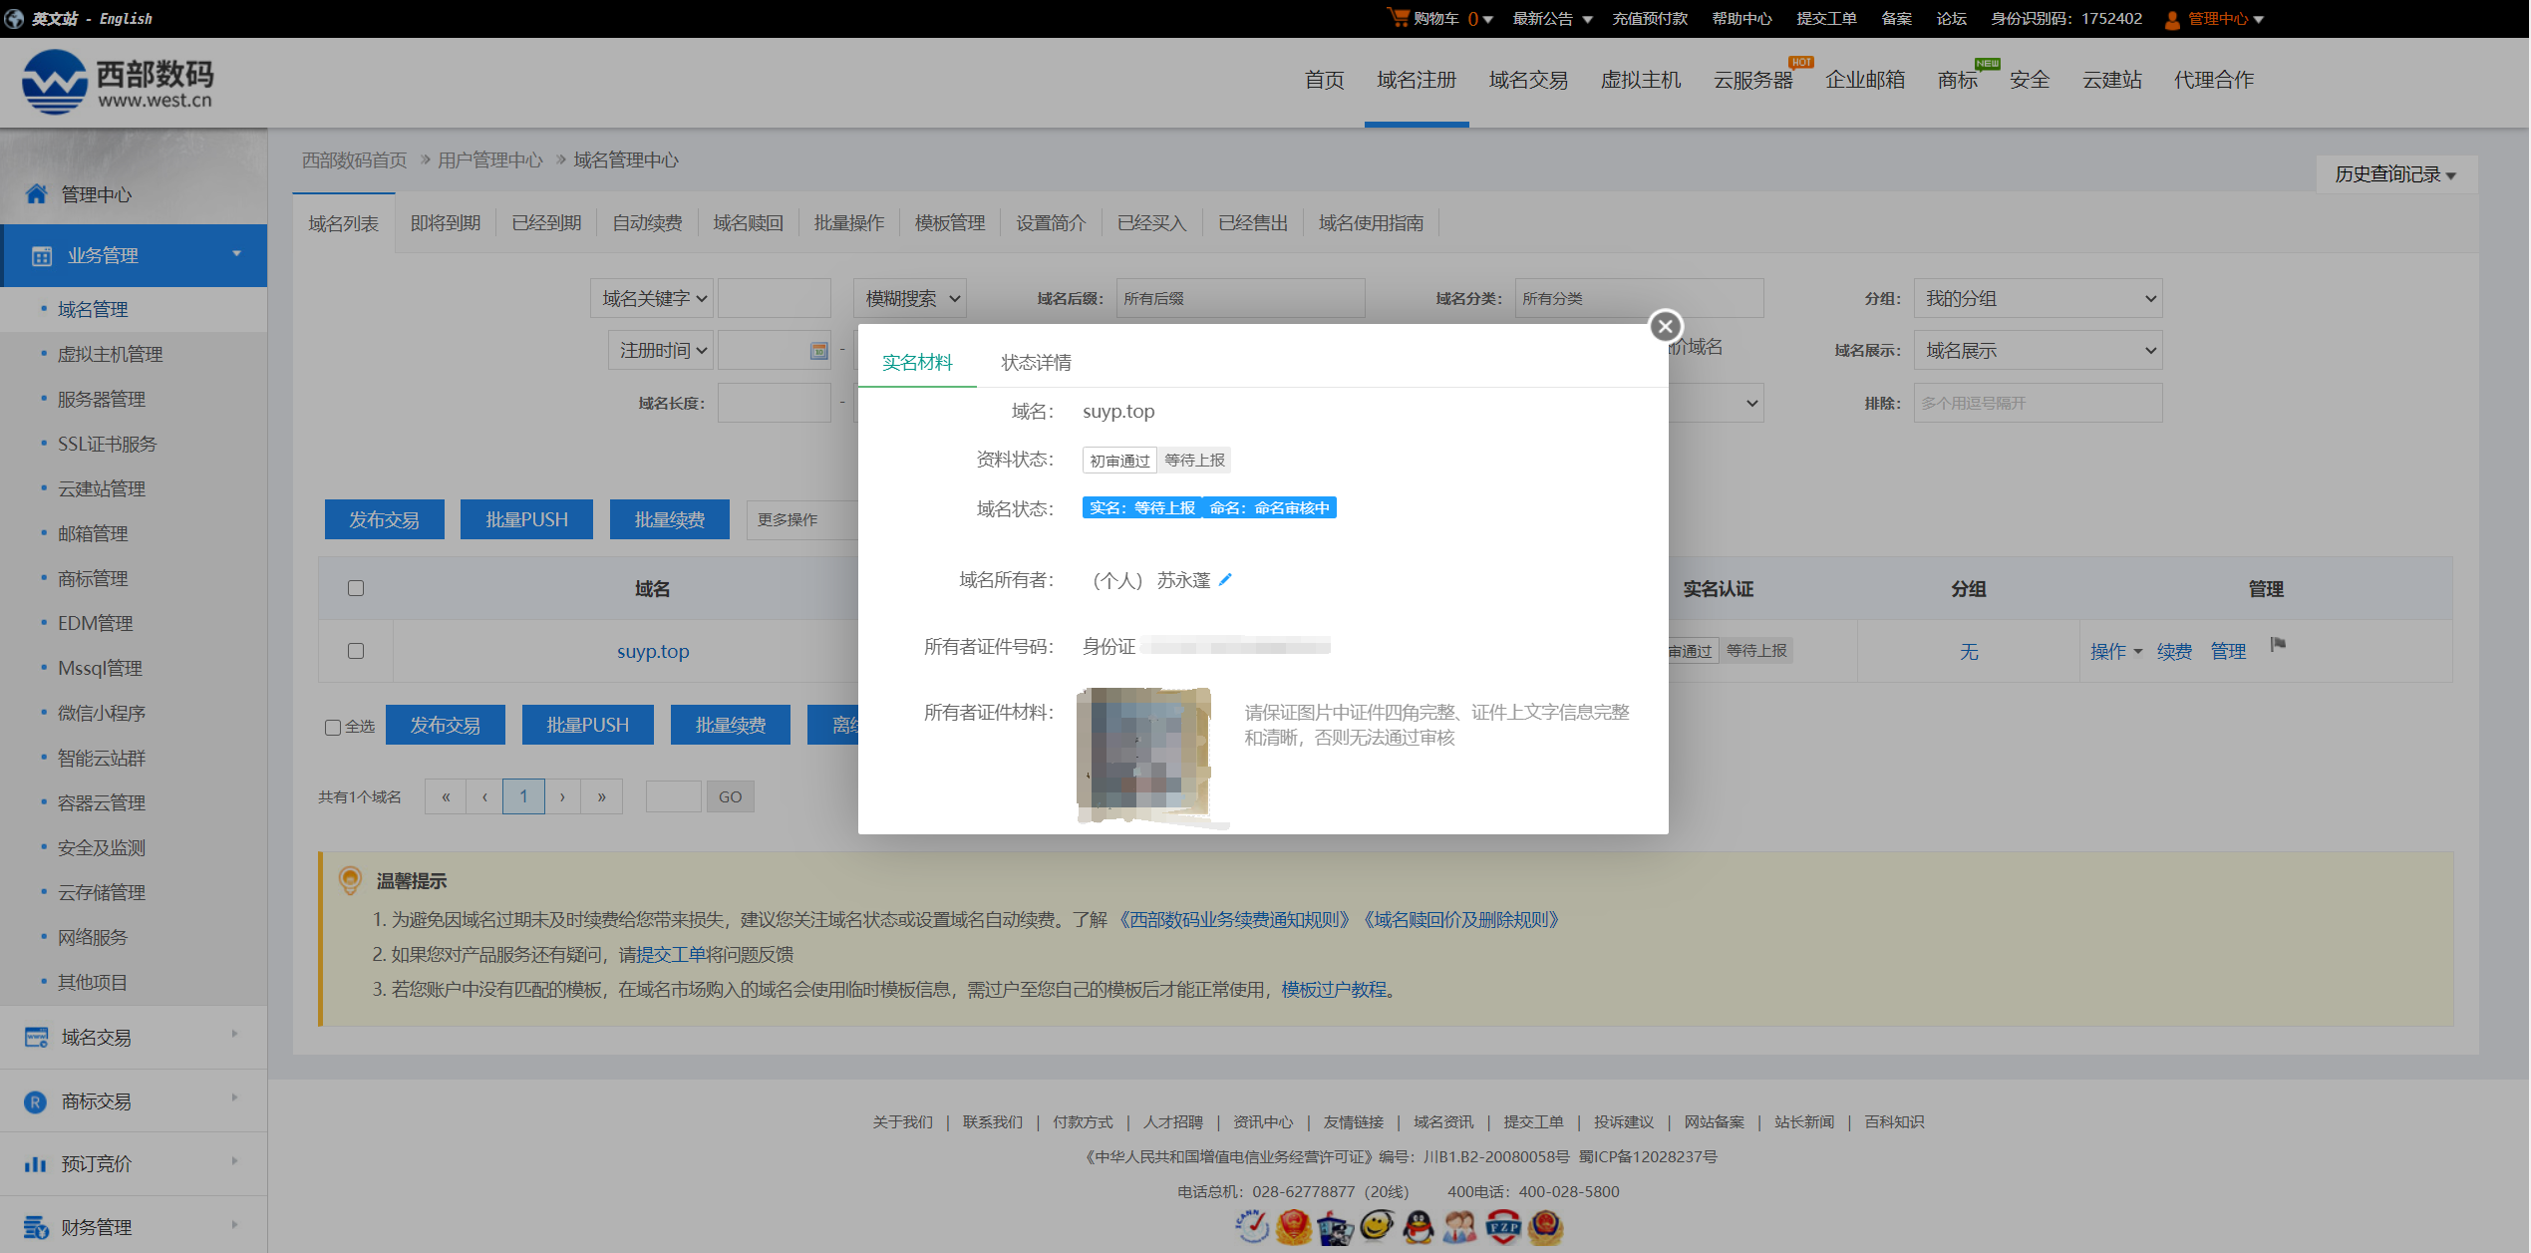
Task: Click the globe icon for English site
Action: pyautogui.click(x=14, y=18)
